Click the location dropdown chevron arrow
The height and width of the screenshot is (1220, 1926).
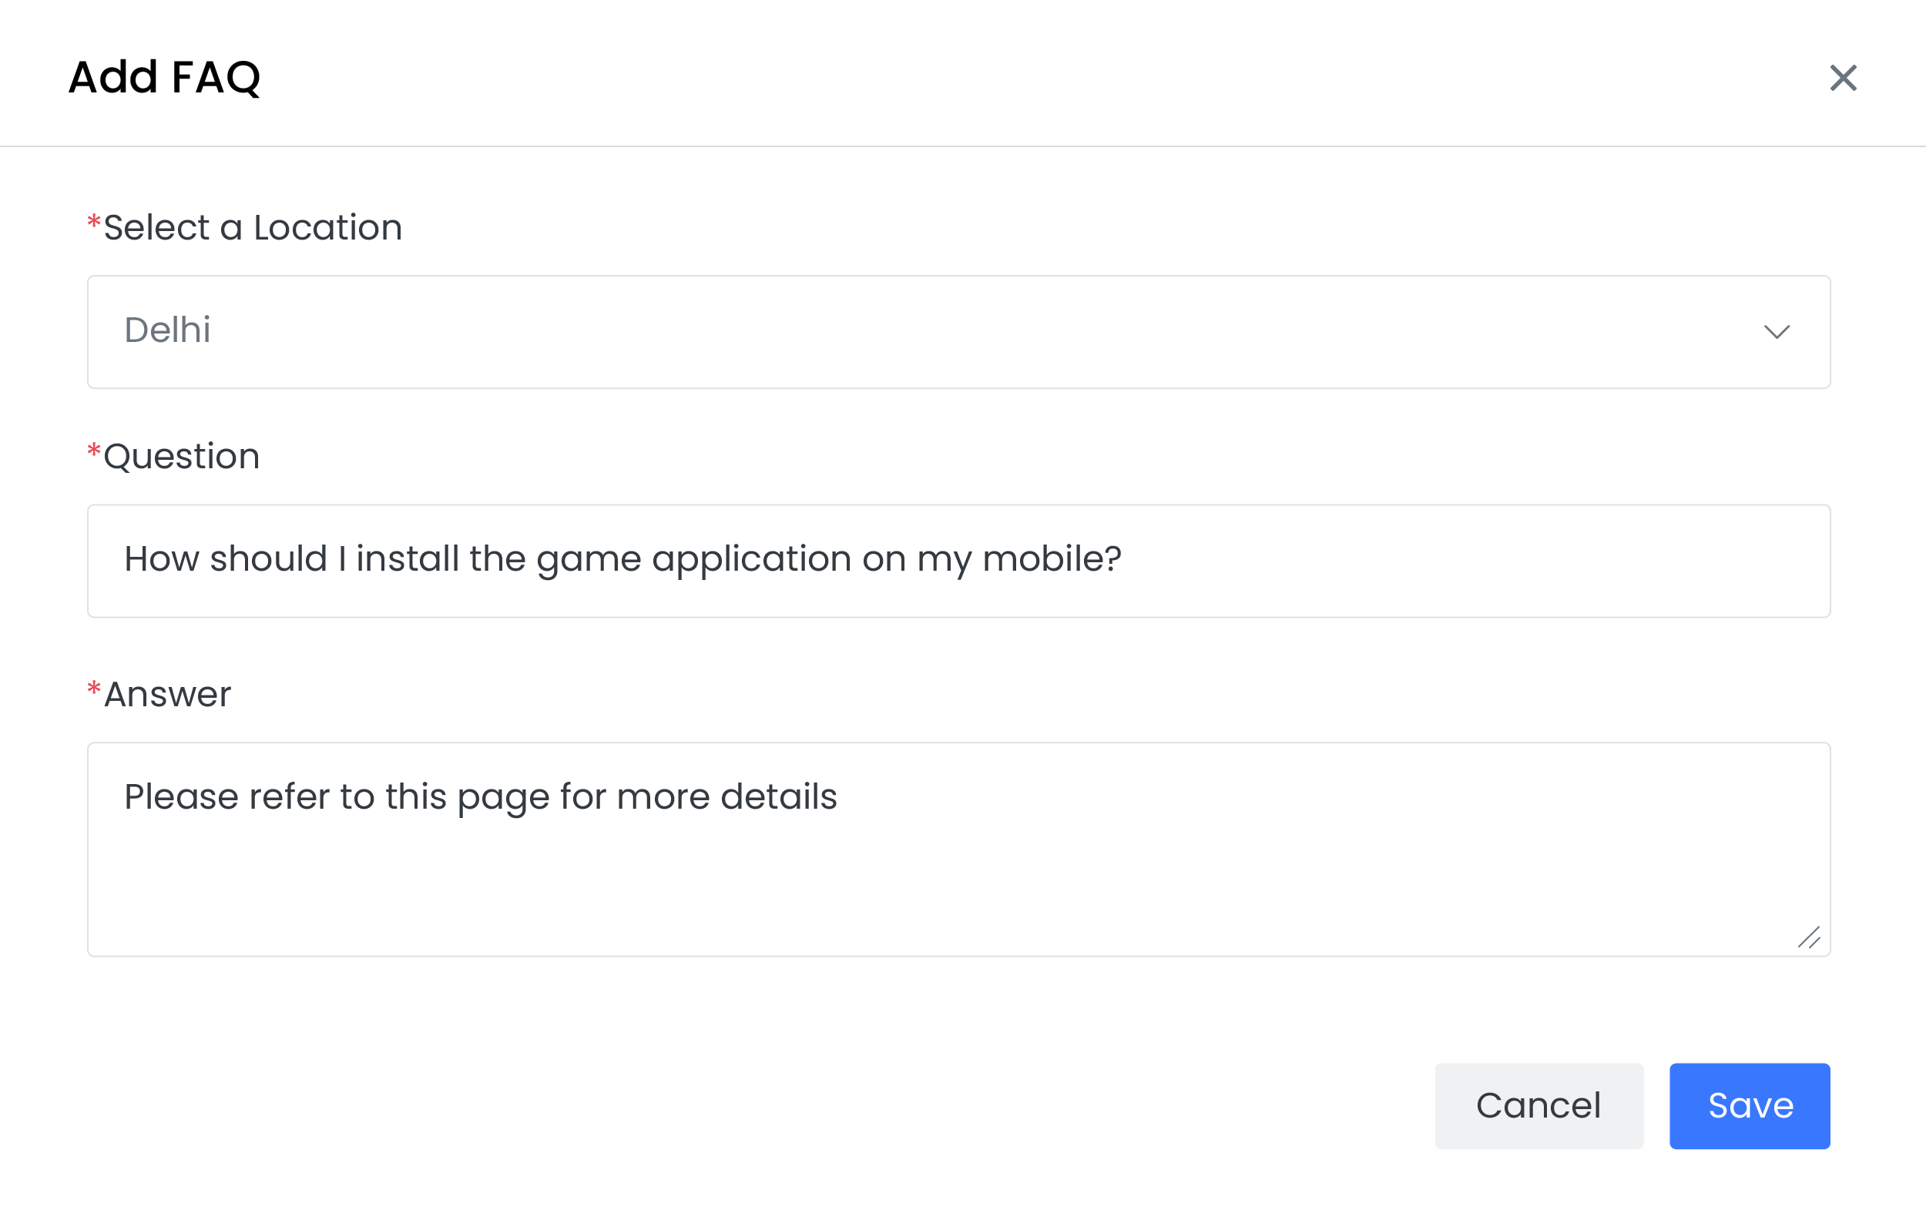(1777, 332)
